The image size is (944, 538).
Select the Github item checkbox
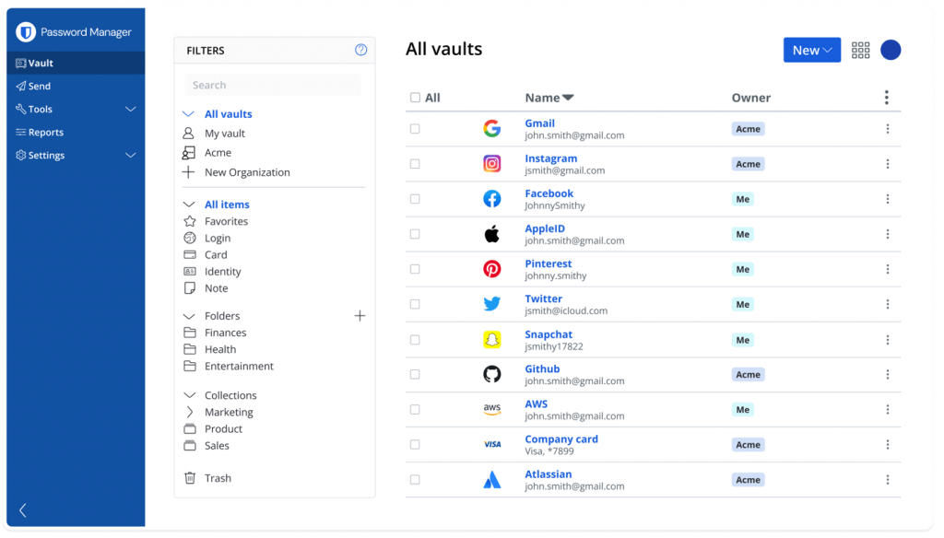(415, 374)
